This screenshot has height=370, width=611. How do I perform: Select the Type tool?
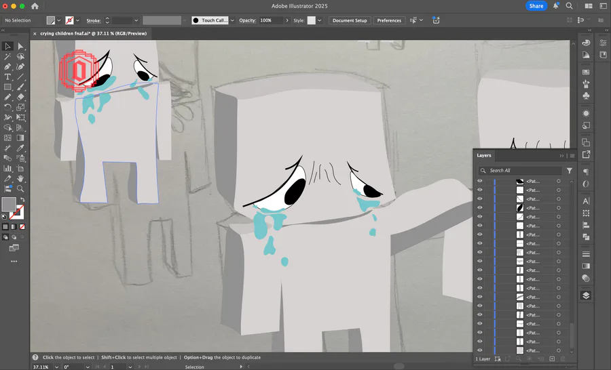pyautogui.click(x=7, y=77)
